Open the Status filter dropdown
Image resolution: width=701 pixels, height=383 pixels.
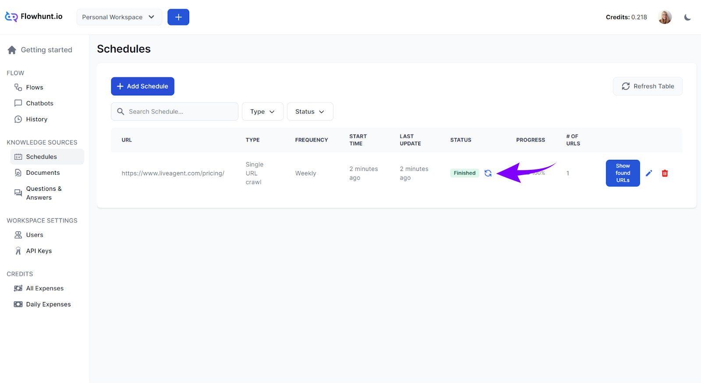310,112
